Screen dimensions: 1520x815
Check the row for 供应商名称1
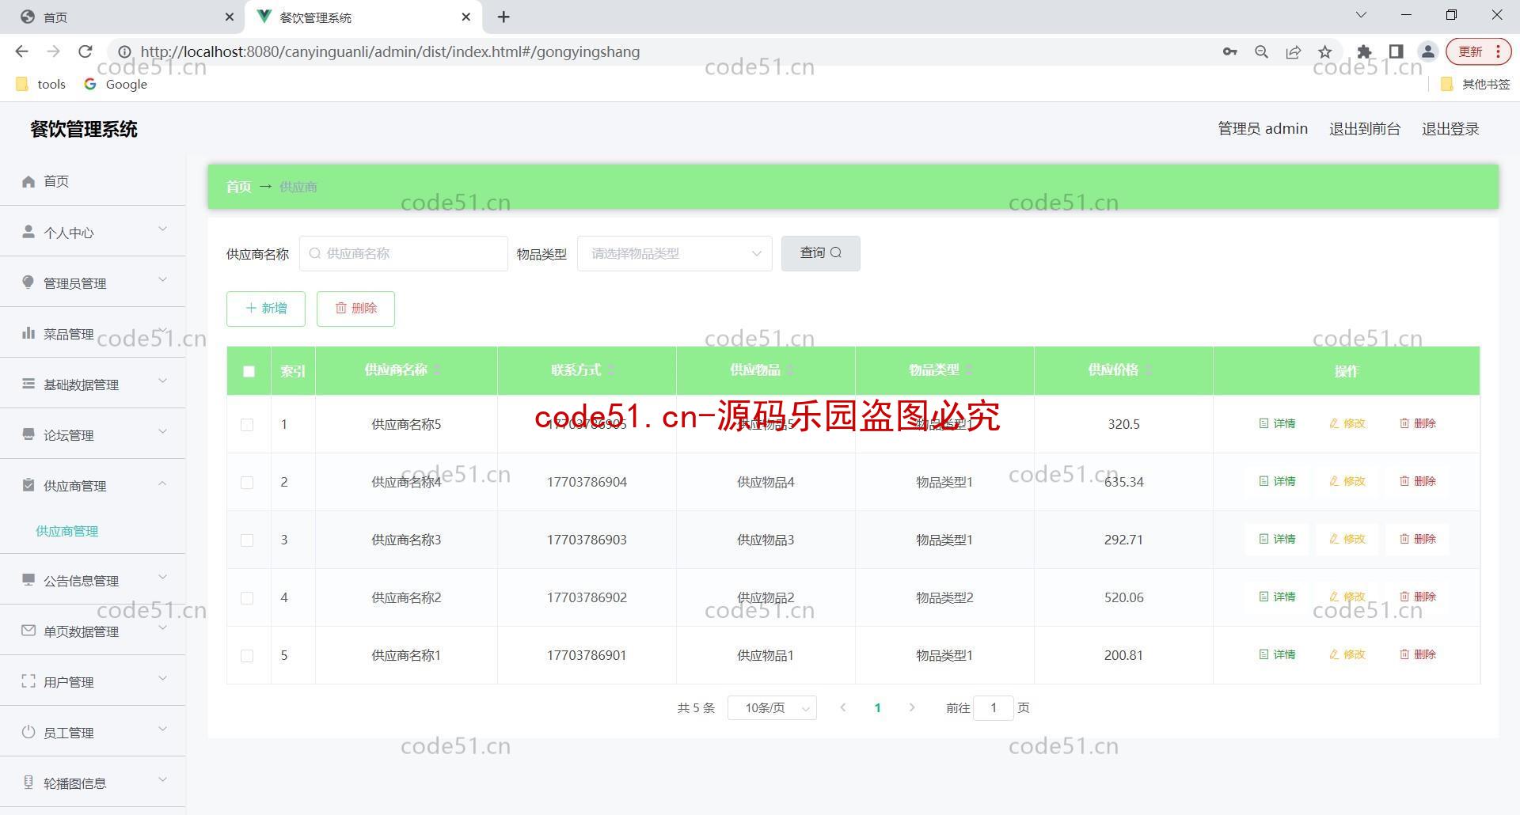tap(247, 656)
